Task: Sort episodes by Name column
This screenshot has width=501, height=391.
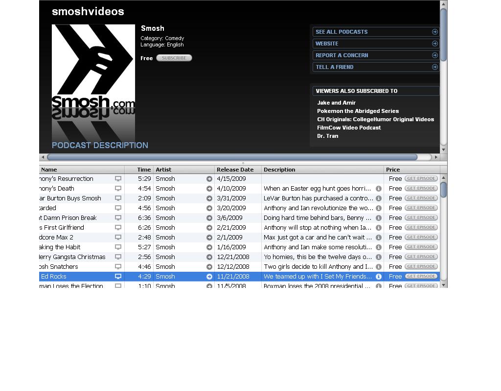Action: (82, 170)
